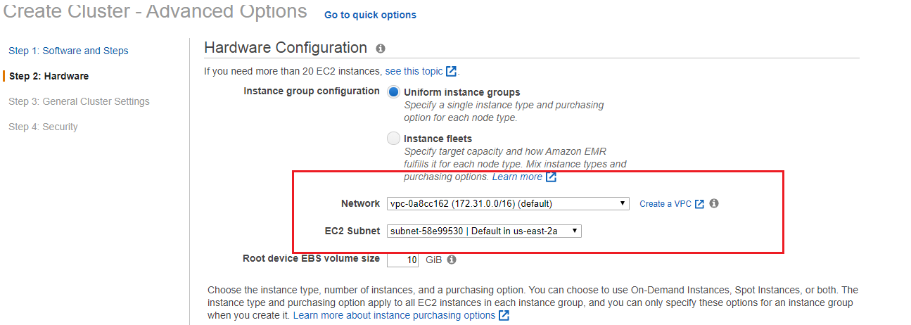The width and height of the screenshot is (911, 325).
Task: Select Step 2: Hardware in sidebar
Action: tap(49, 76)
